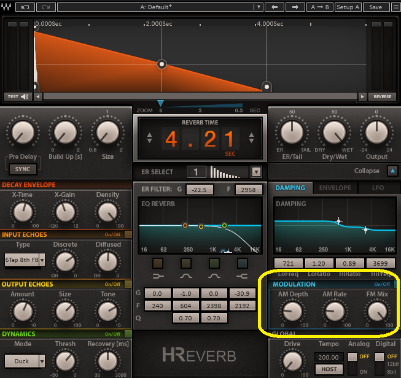The height and width of the screenshot is (378, 401).
Task: Switch to the Envelope tab
Action: coord(335,188)
